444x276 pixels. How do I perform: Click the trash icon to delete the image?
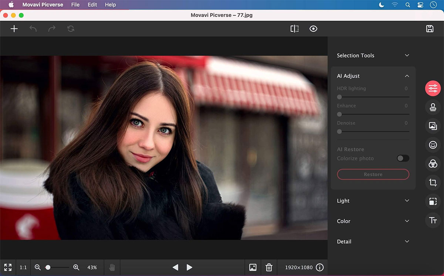(269, 267)
